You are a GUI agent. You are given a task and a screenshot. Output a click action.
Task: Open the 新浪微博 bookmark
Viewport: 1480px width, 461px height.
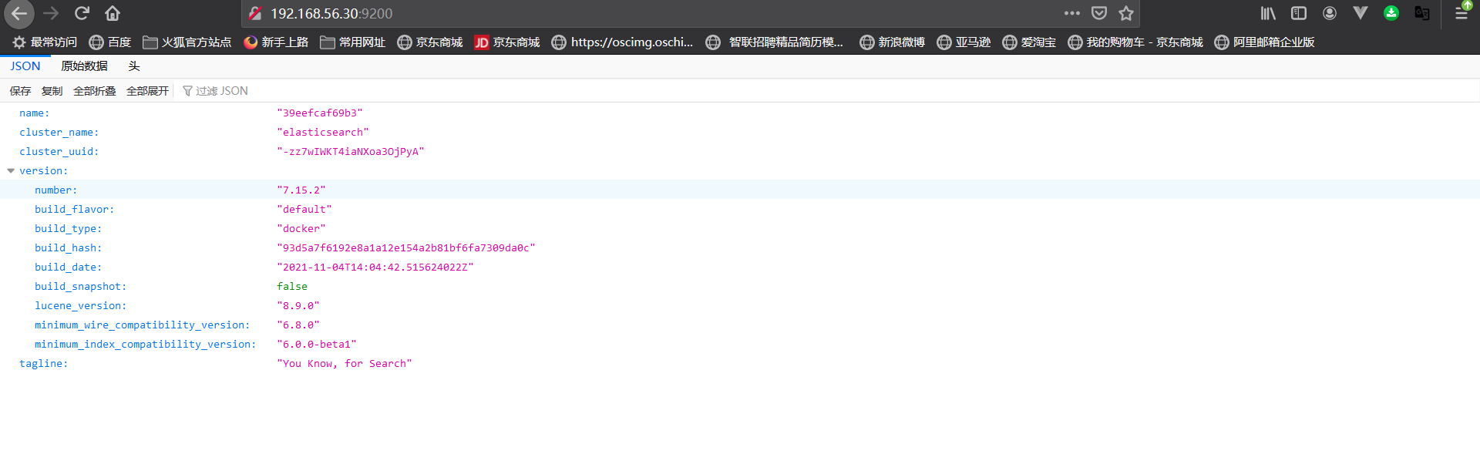click(893, 42)
